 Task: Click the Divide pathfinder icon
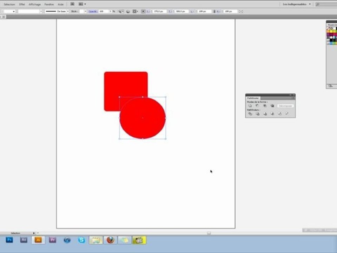click(250, 114)
